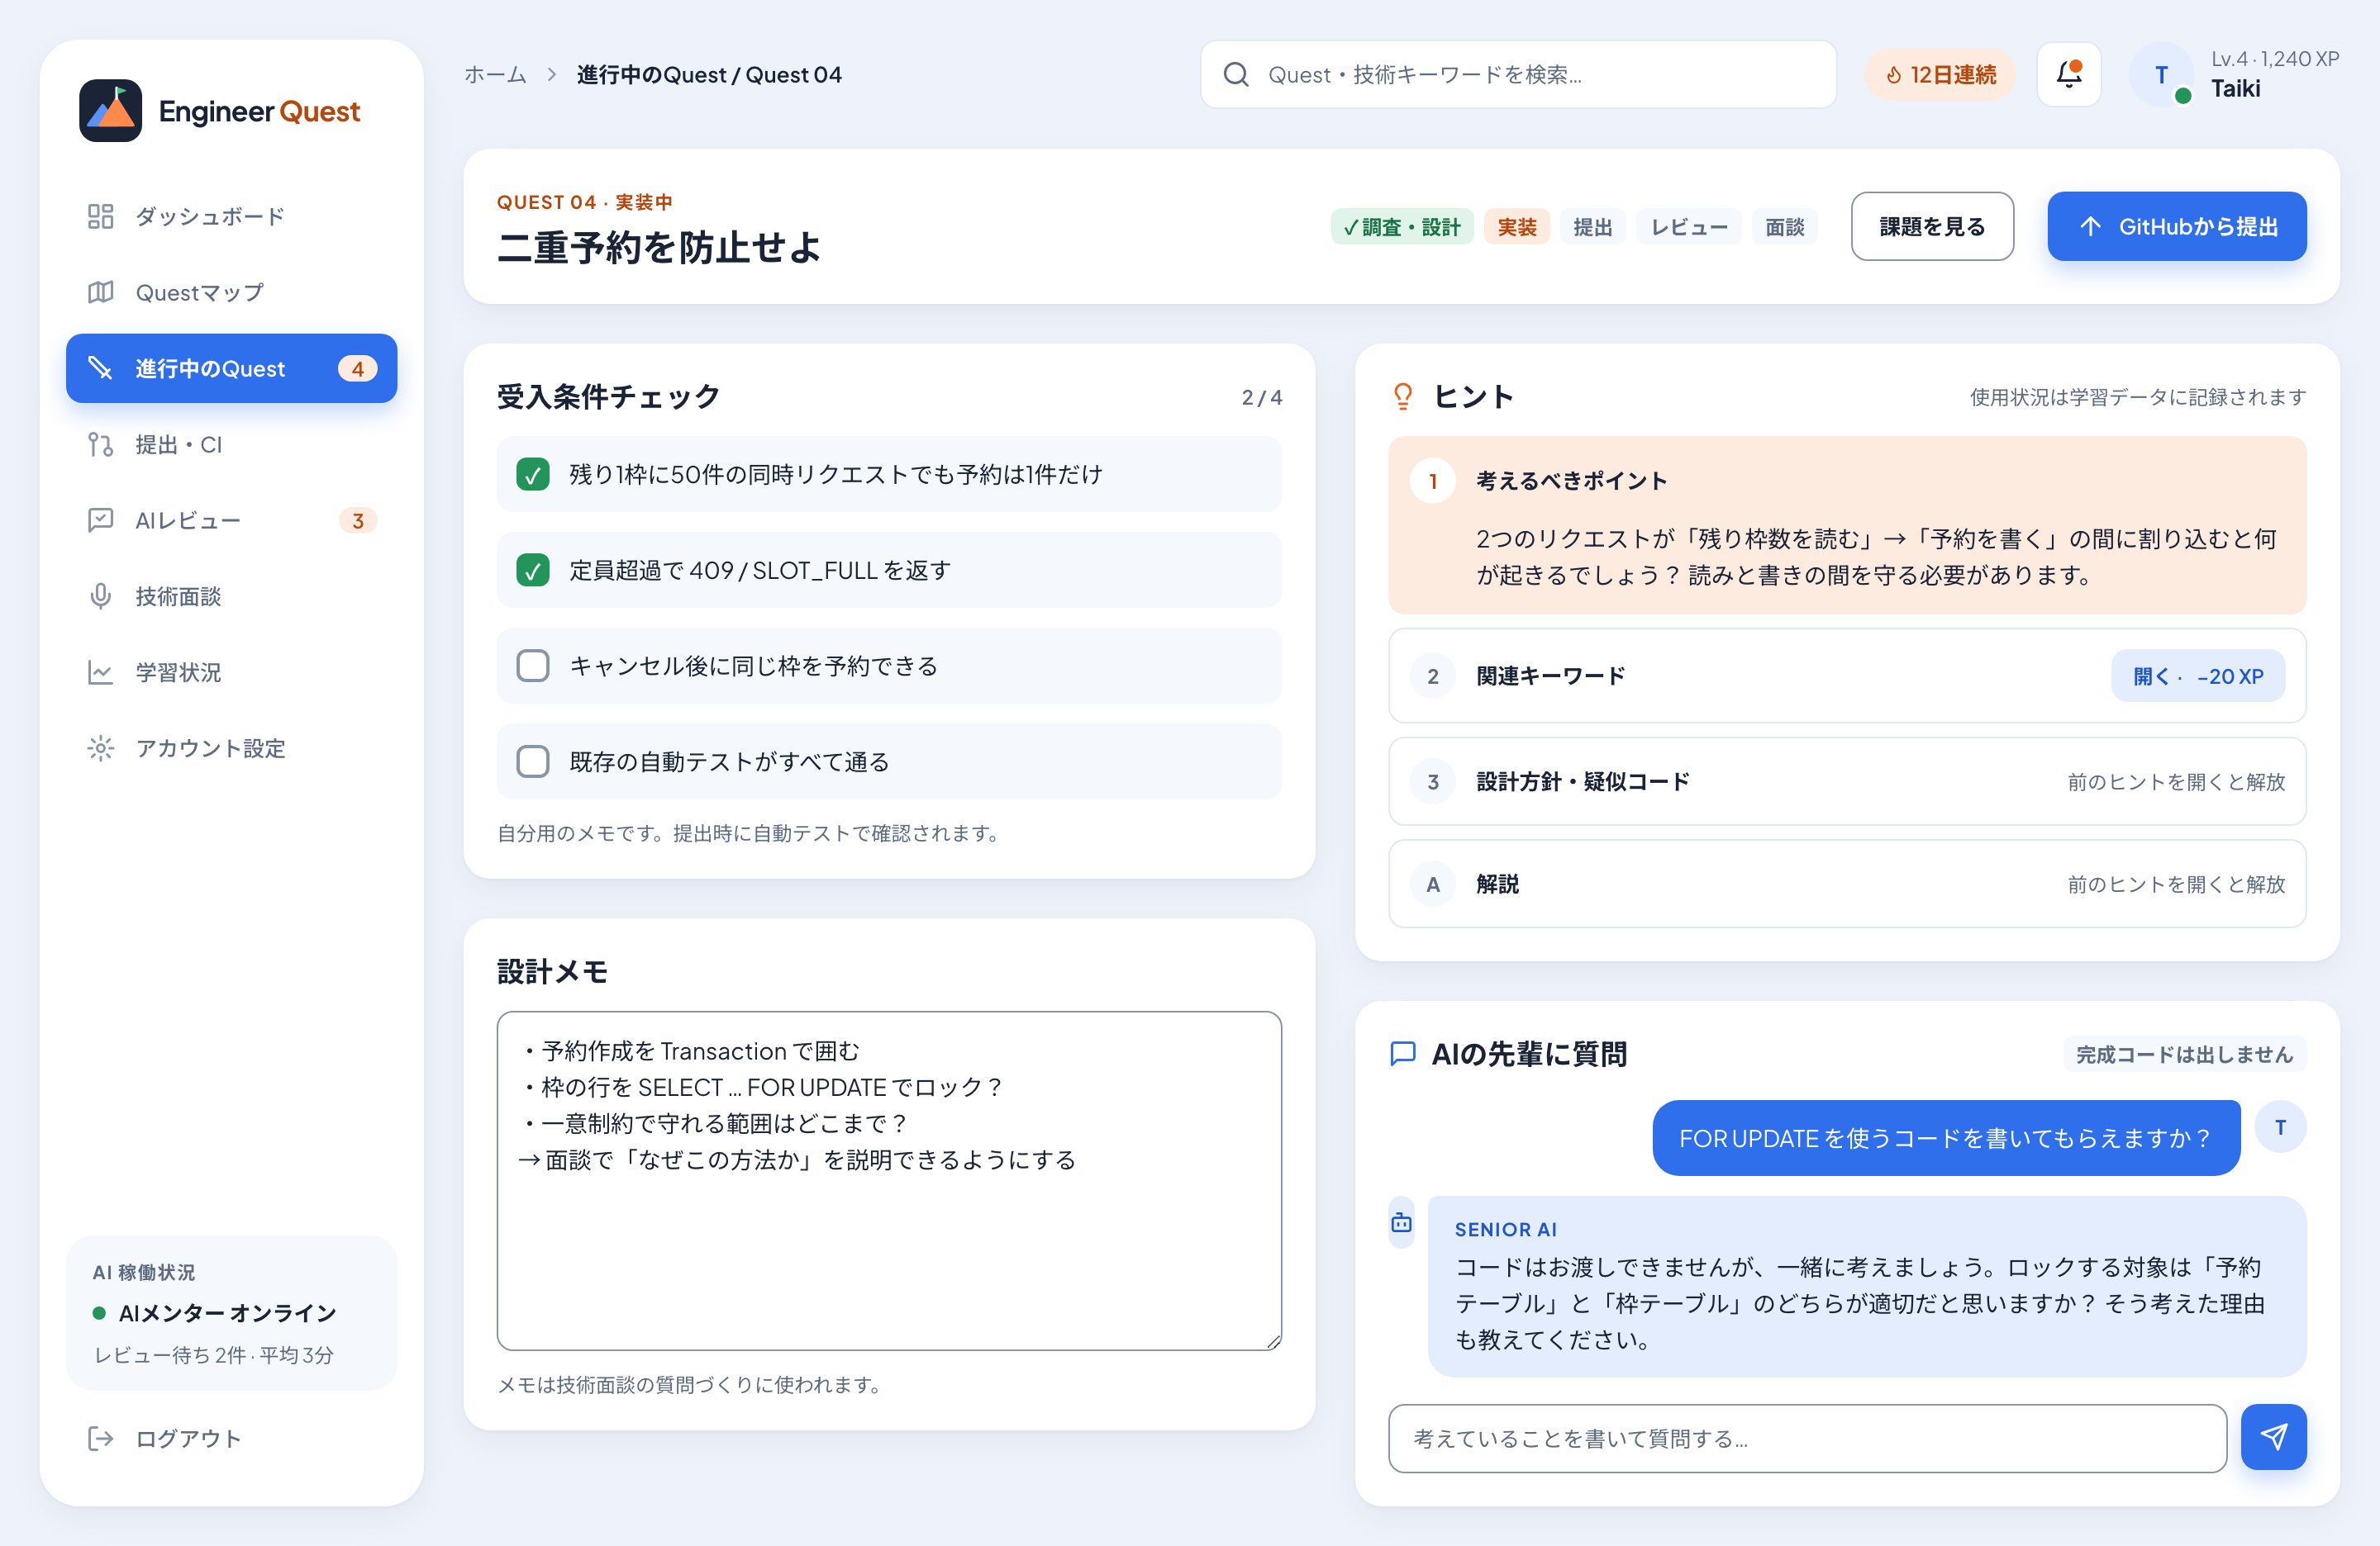2380x1546 pixels.
Task: Click GitHubから提出 button
Action: 2177,227
